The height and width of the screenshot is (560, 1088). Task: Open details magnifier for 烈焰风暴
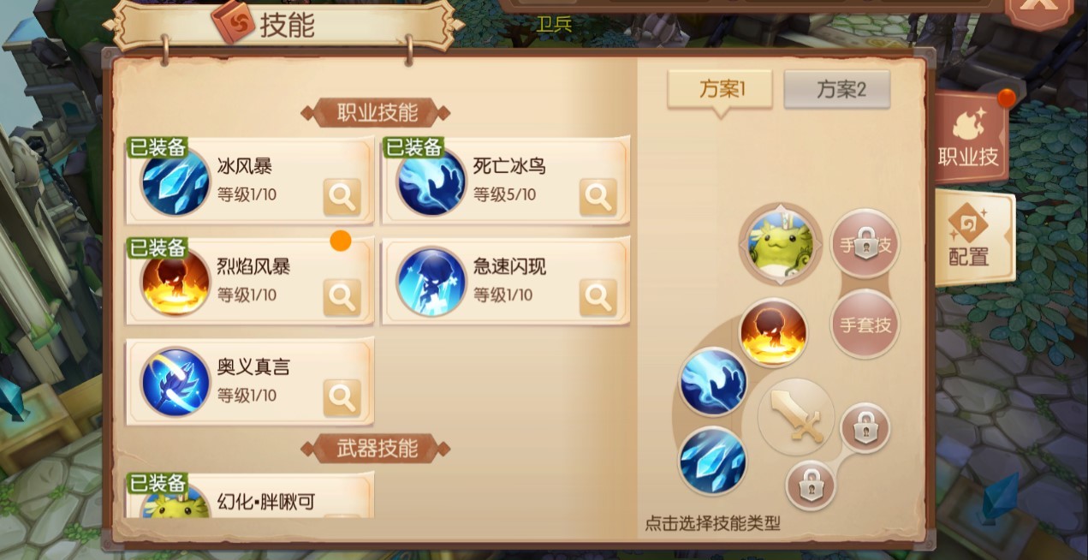(342, 297)
